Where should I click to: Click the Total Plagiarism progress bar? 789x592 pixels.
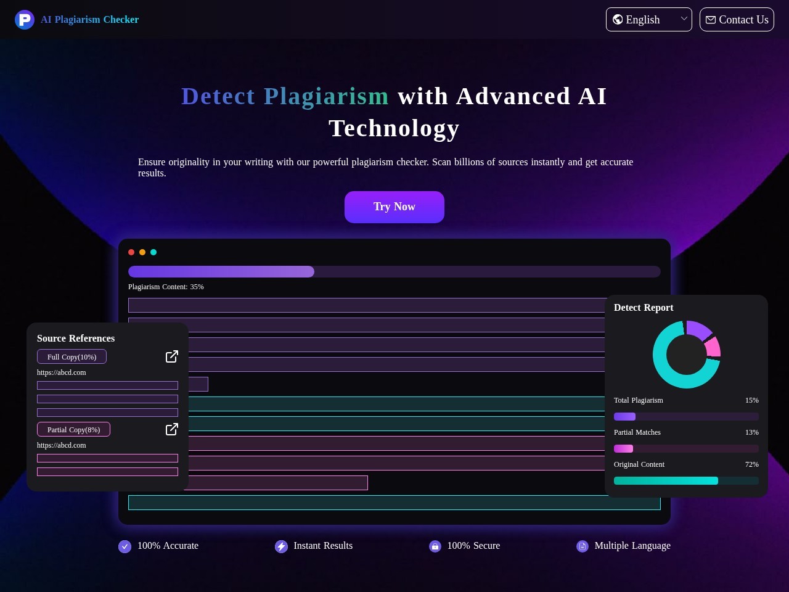point(686,417)
